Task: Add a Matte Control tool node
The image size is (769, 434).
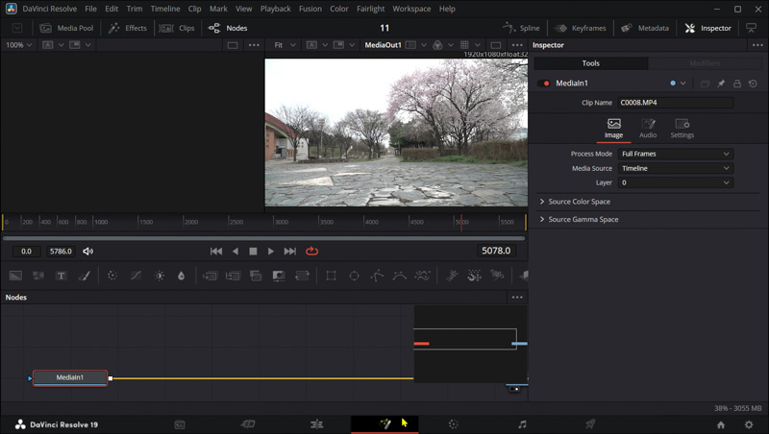Action: tap(279, 276)
